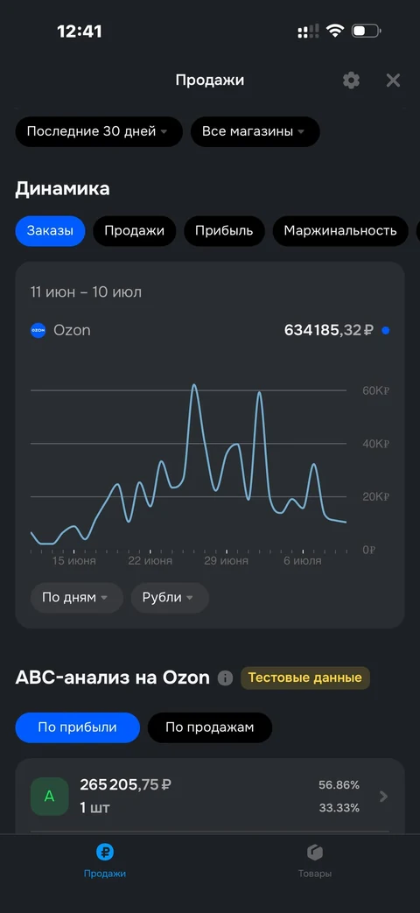Close the Продажи screen with X
The height and width of the screenshot is (913, 420).
pyautogui.click(x=393, y=81)
